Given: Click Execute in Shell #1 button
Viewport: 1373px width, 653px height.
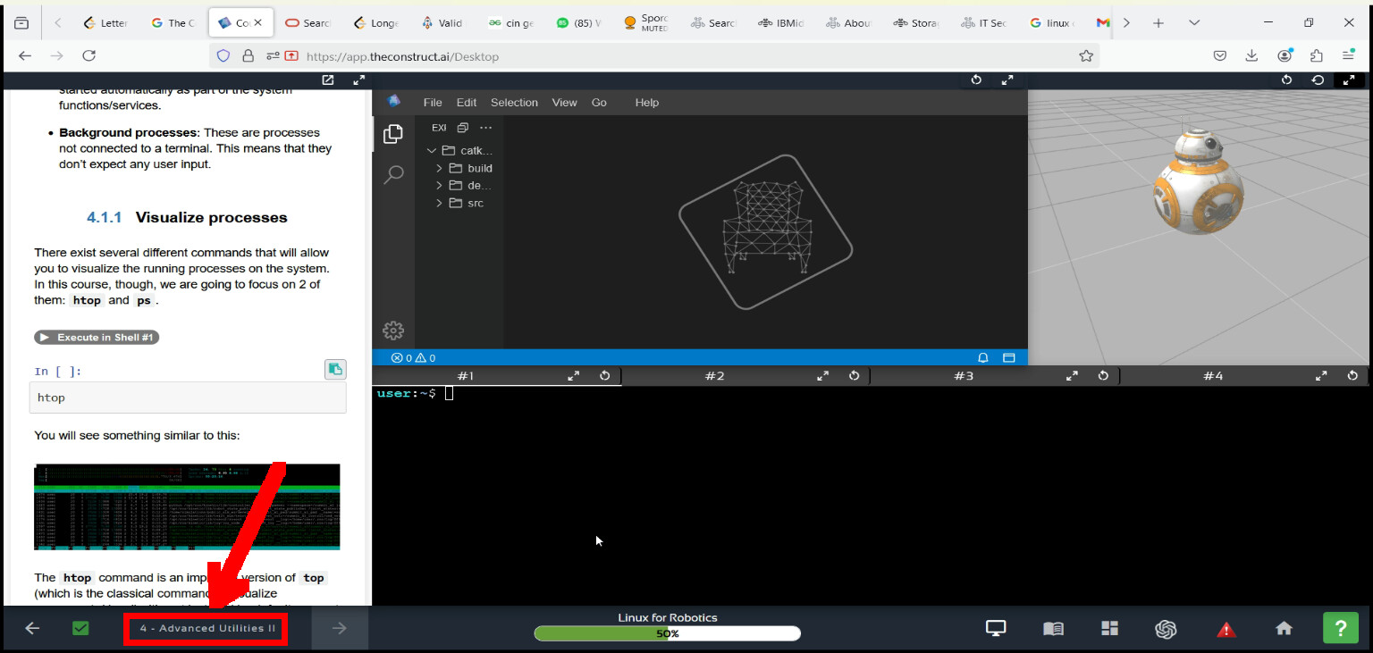Looking at the screenshot, I should pos(97,338).
